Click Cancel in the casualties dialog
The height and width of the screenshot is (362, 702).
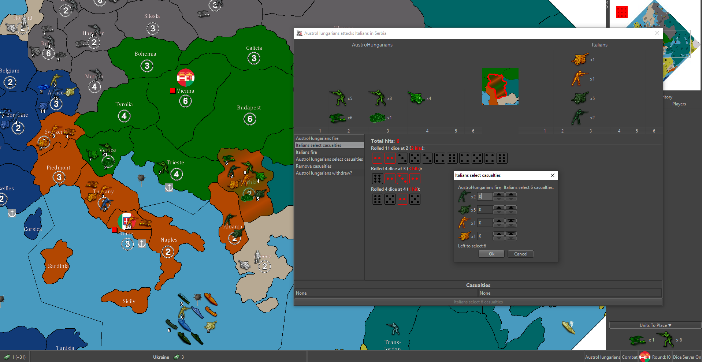point(521,254)
